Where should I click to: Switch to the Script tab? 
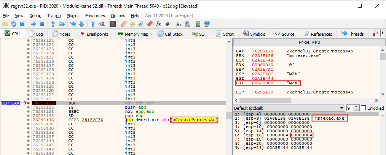(225, 34)
